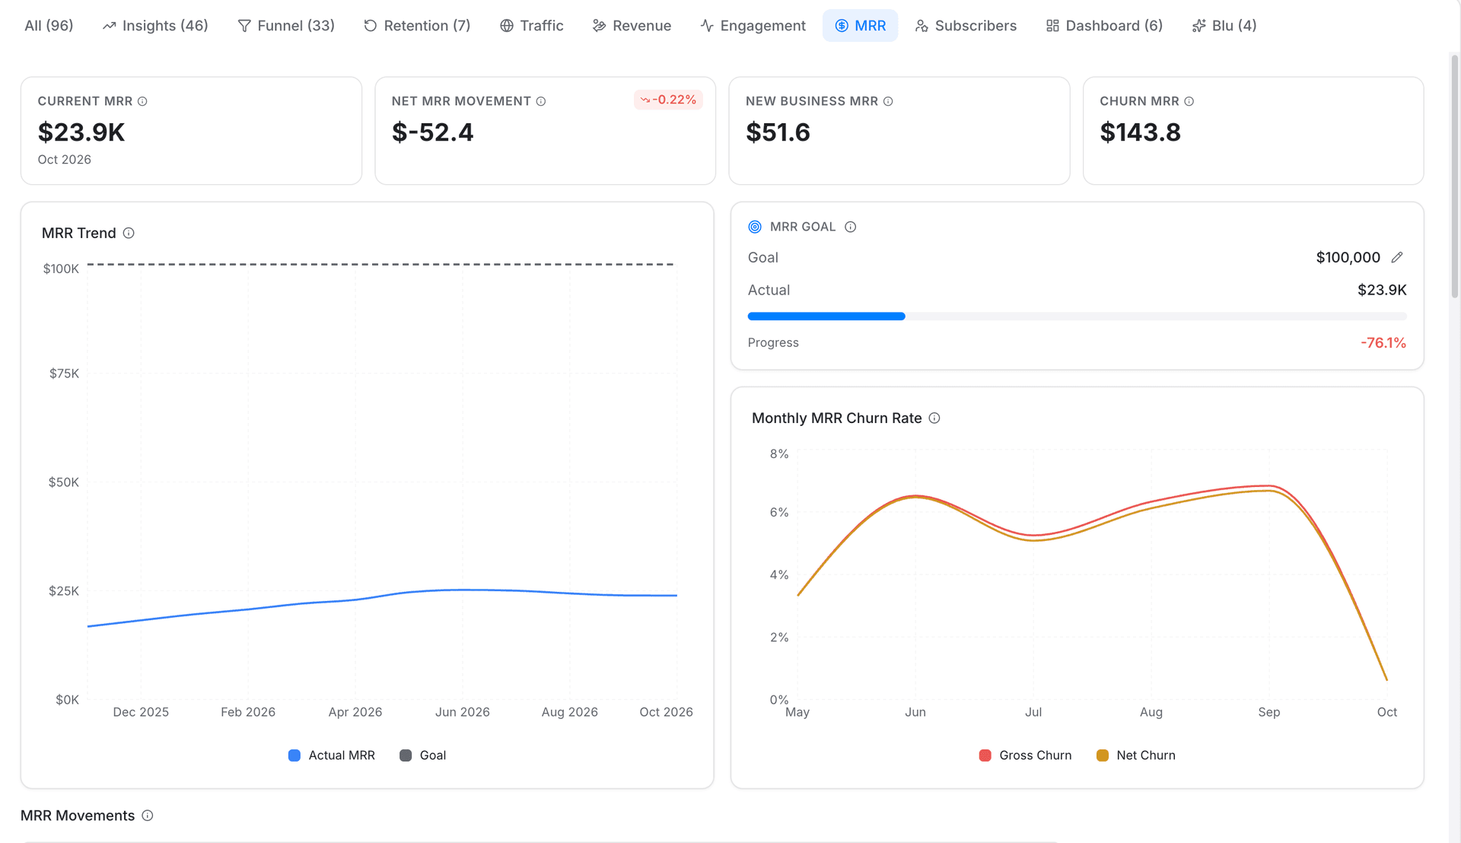Image resolution: width=1461 pixels, height=843 pixels.
Task: Click the info icon beside New Business MRR
Action: point(888,101)
